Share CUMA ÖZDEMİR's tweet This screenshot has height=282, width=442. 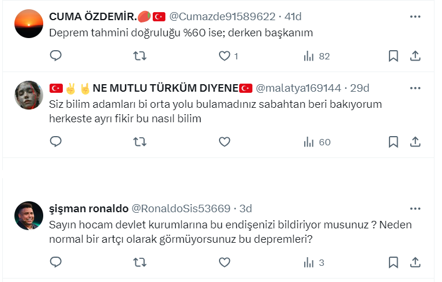pyautogui.click(x=415, y=56)
